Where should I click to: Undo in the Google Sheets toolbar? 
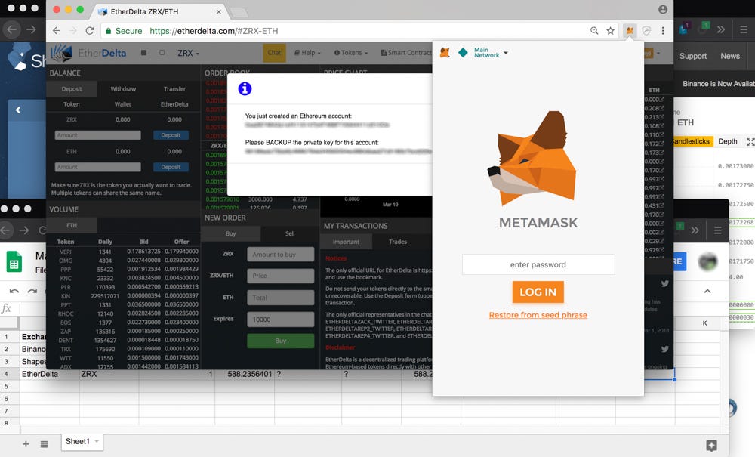point(14,291)
